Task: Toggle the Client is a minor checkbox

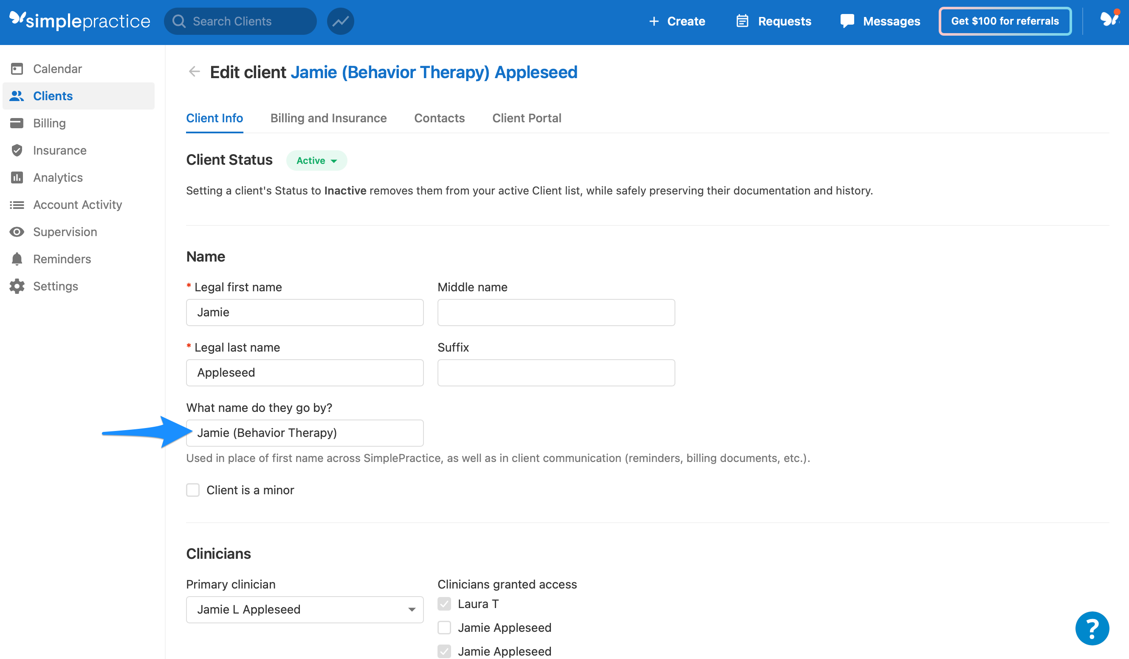Action: [193, 490]
